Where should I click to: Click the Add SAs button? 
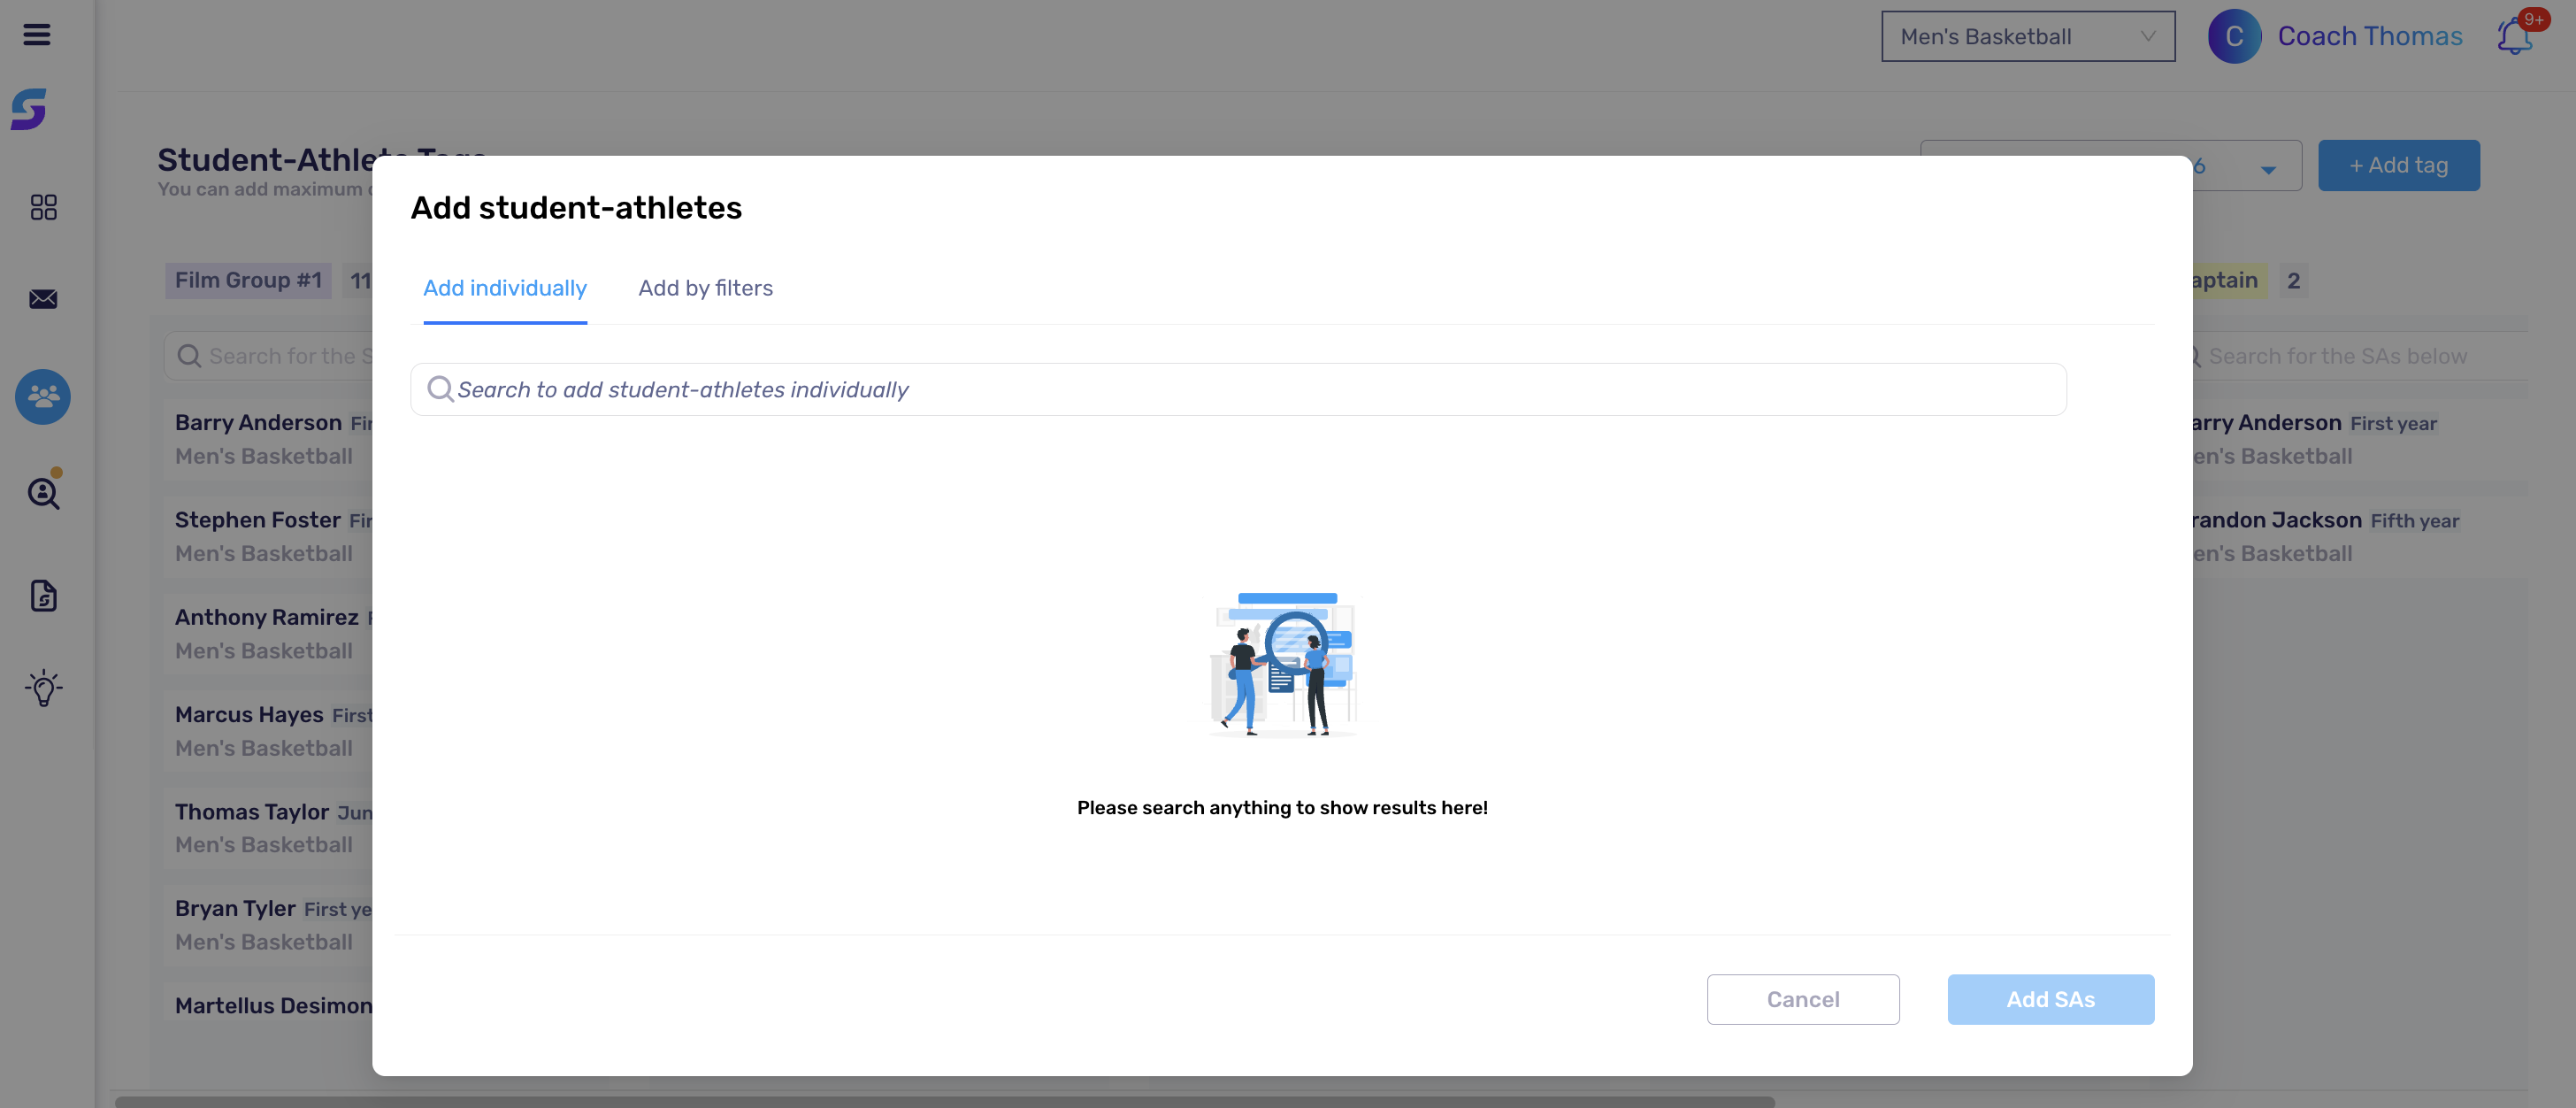pyautogui.click(x=2050, y=999)
